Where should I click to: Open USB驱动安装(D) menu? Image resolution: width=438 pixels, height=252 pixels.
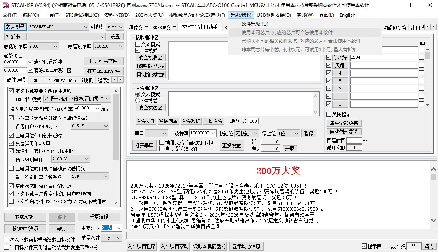click(x=274, y=15)
